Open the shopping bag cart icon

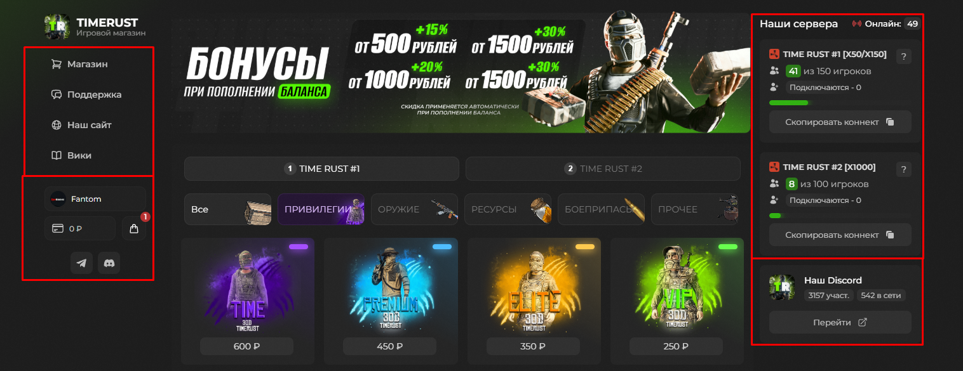[134, 229]
